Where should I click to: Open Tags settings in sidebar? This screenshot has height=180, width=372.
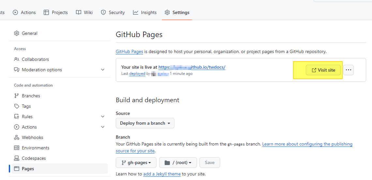click(60, 106)
